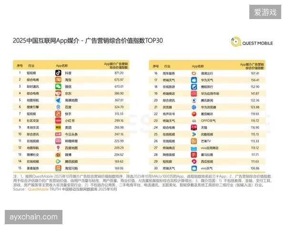Click the 美团 yellow icon
The width and height of the screenshot is (286, 229).
pos(58,127)
